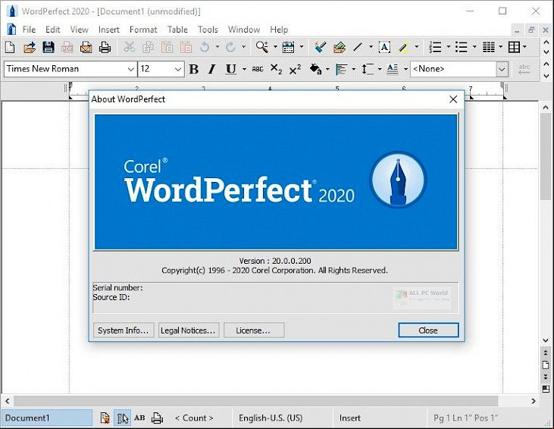Screen dimensions: 554x429
Task: Close the About WordPerfect dialog with X
Action: (x=453, y=99)
